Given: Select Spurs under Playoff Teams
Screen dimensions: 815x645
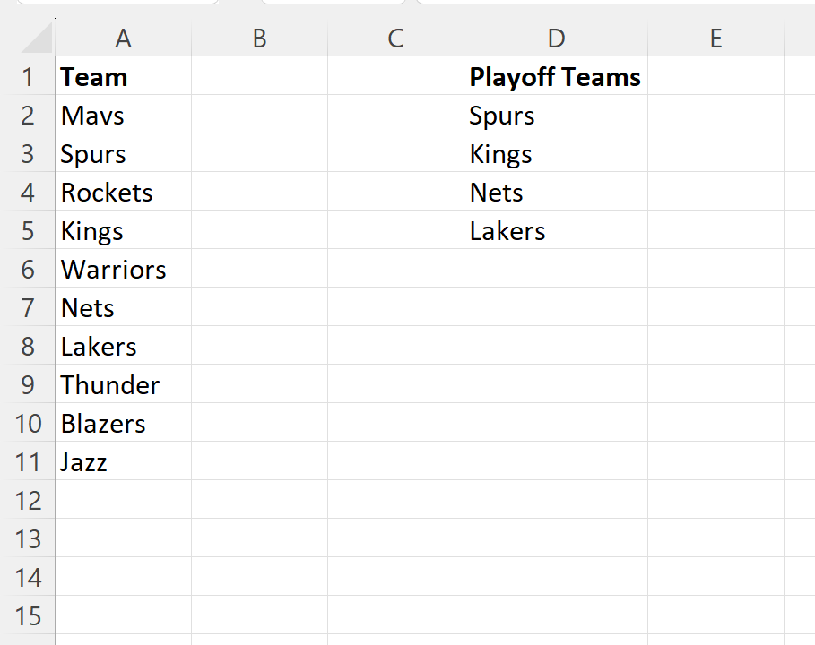Looking at the screenshot, I should click(502, 116).
